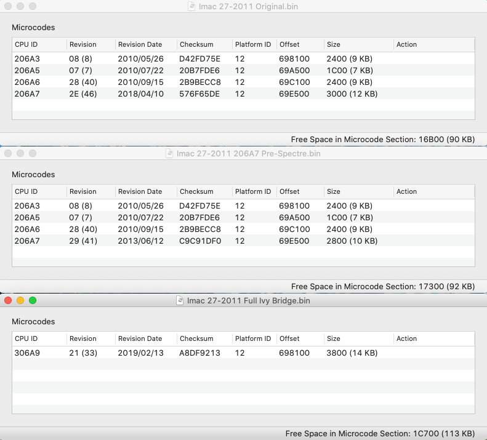The width and height of the screenshot is (487, 440).
Task: Click the Imac 27-2011 Full Ivy Bridge.bin title
Action: (249, 300)
